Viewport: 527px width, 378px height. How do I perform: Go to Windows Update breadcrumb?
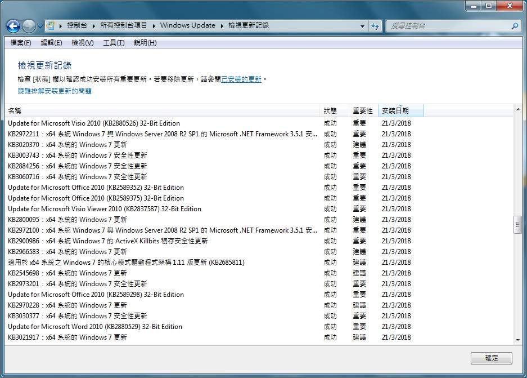click(187, 25)
